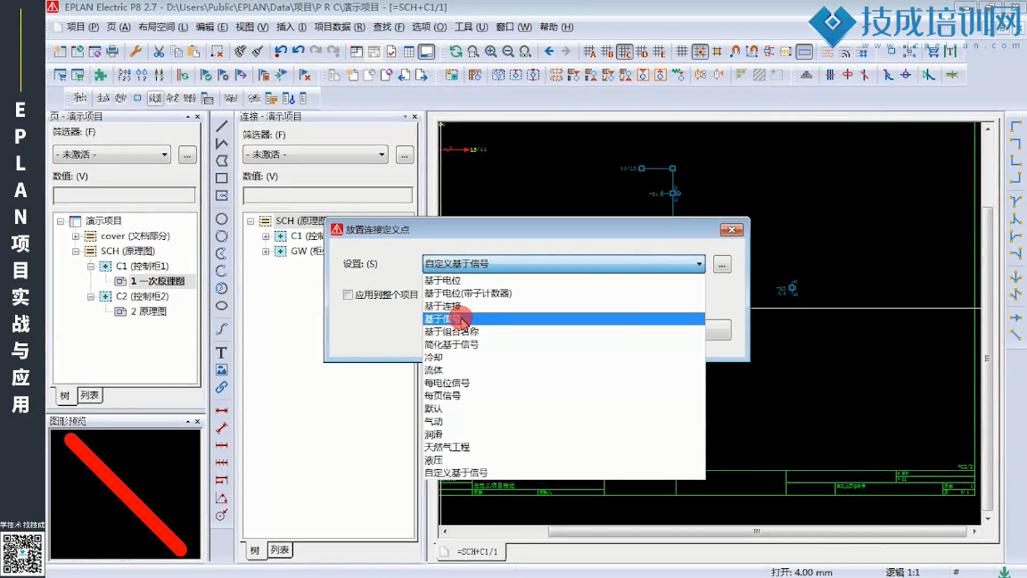This screenshot has height=578, width=1027.
Task: Click the flag with red X icon
Action: [305, 75]
